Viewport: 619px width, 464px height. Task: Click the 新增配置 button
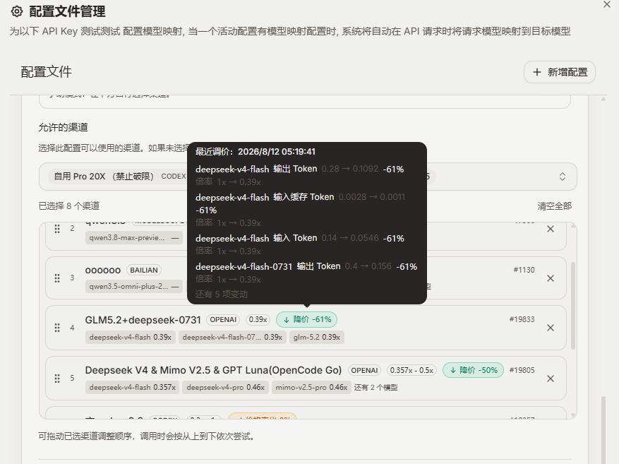pyautogui.click(x=560, y=72)
